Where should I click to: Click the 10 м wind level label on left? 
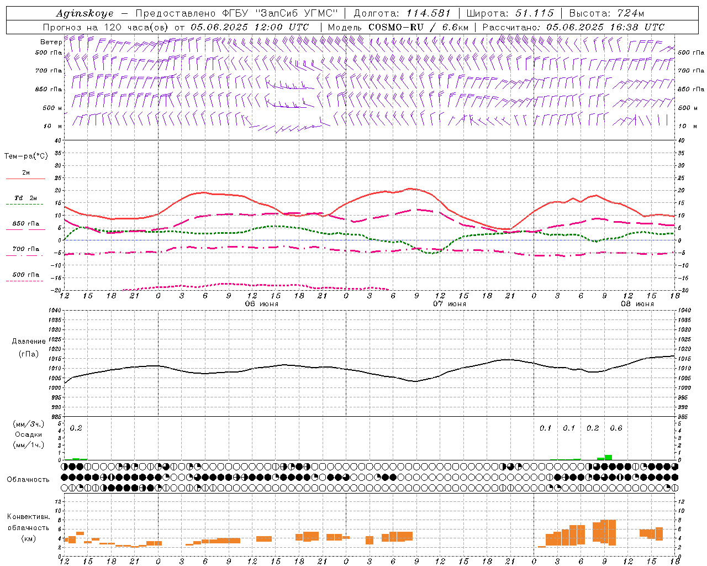[x=52, y=126]
